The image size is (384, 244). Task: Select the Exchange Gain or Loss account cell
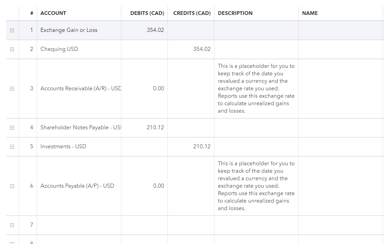(78, 30)
